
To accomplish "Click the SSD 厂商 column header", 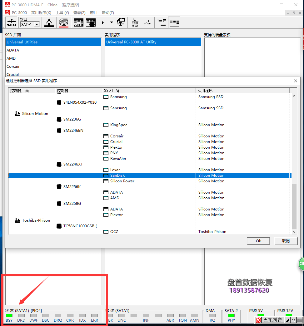I will [149, 91].
